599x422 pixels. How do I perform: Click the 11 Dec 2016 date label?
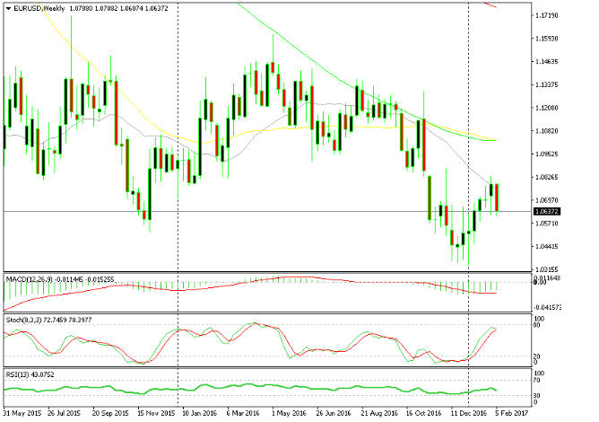pos(469,413)
